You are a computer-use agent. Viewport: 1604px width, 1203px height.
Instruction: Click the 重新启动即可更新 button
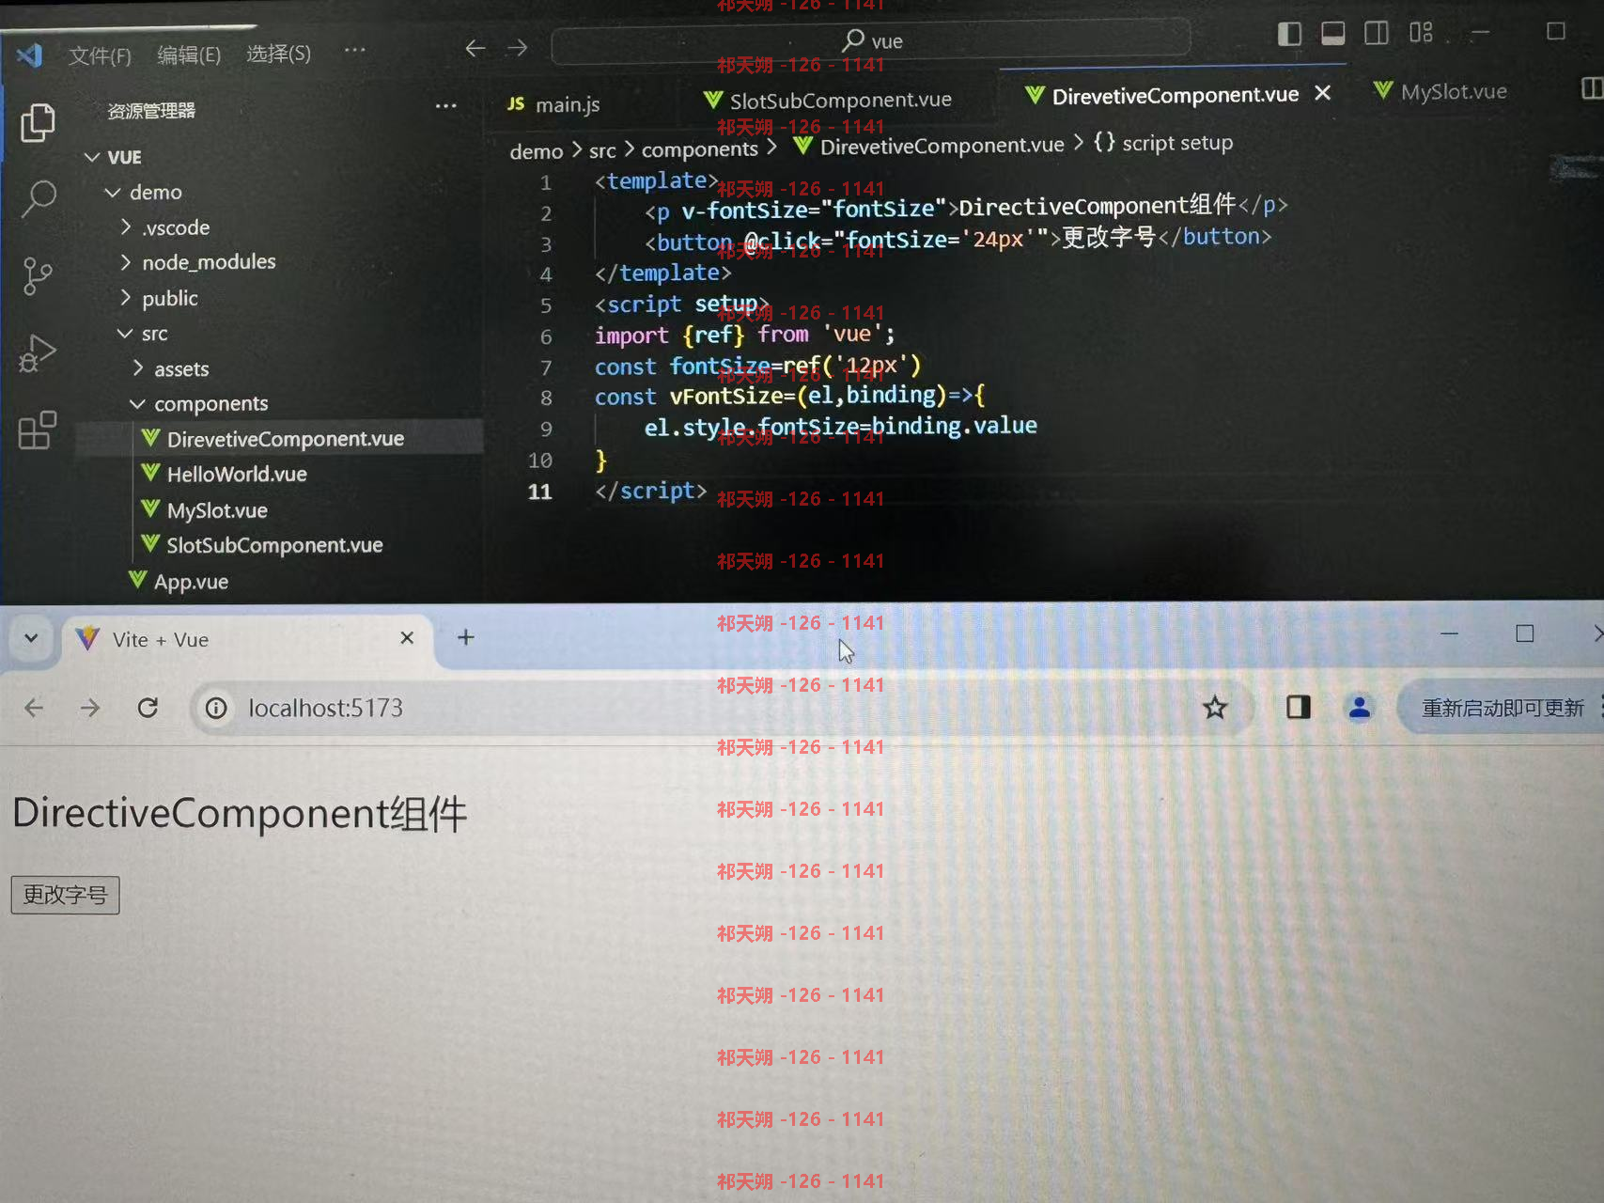[1501, 708]
